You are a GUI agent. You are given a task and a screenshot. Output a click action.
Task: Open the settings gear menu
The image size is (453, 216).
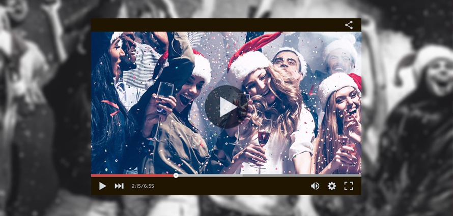tap(332, 186)
